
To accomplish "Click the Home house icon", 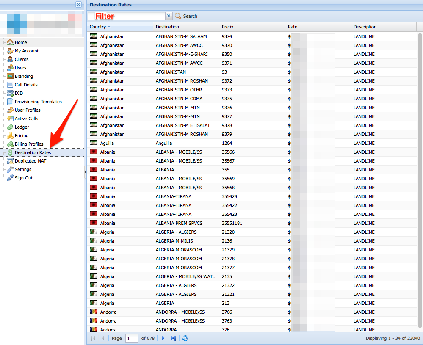I will [10, 42].
